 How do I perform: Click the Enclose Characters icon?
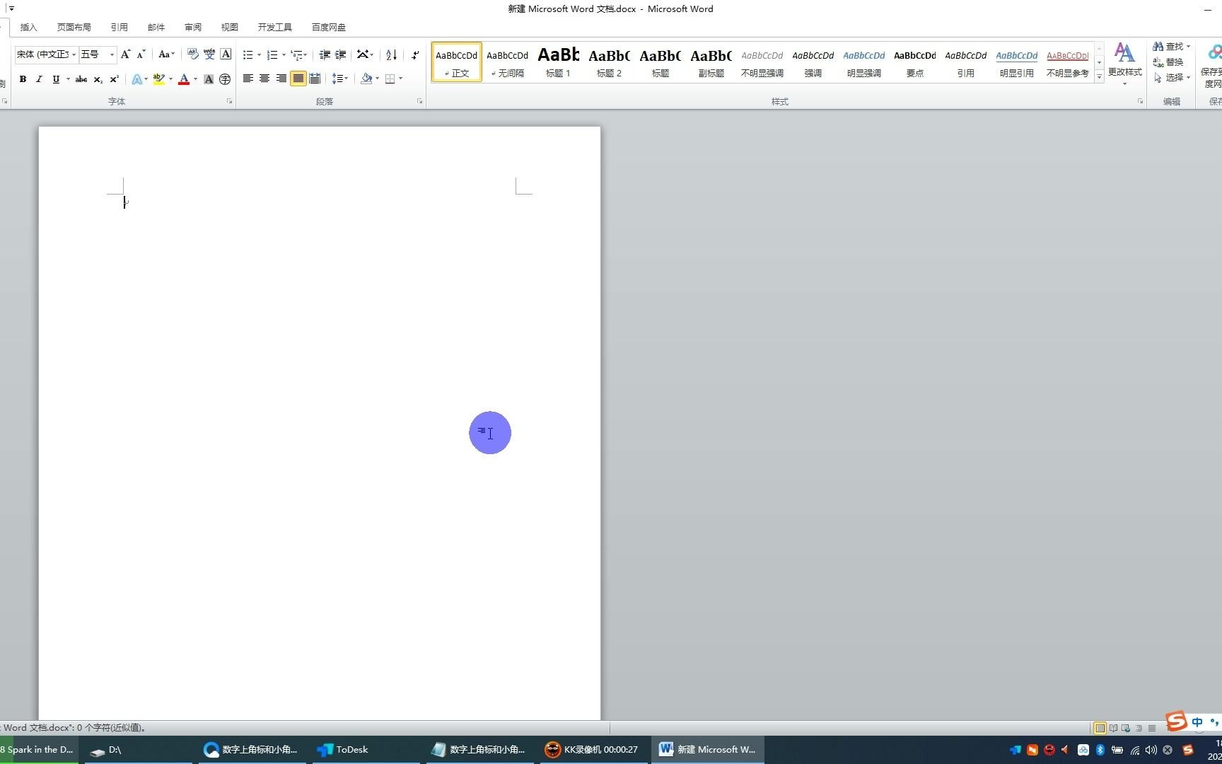225,79
